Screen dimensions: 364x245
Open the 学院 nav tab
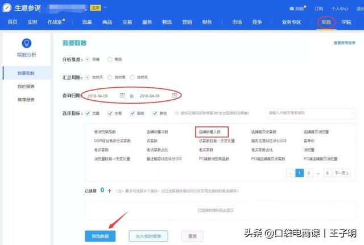[346, 22]
